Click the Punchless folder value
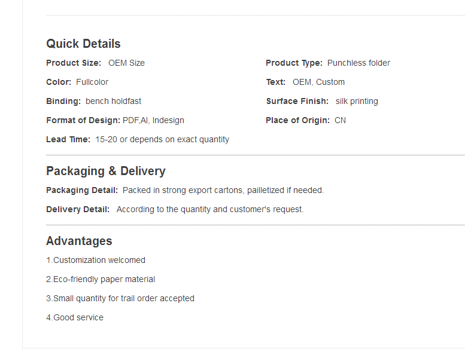 (359, 63)
